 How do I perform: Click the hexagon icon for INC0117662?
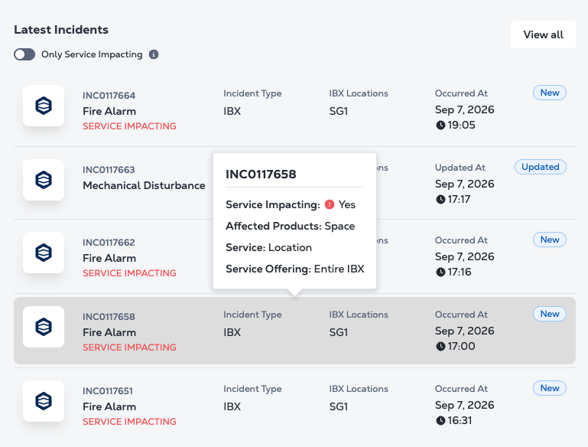[x=44, y=253]
